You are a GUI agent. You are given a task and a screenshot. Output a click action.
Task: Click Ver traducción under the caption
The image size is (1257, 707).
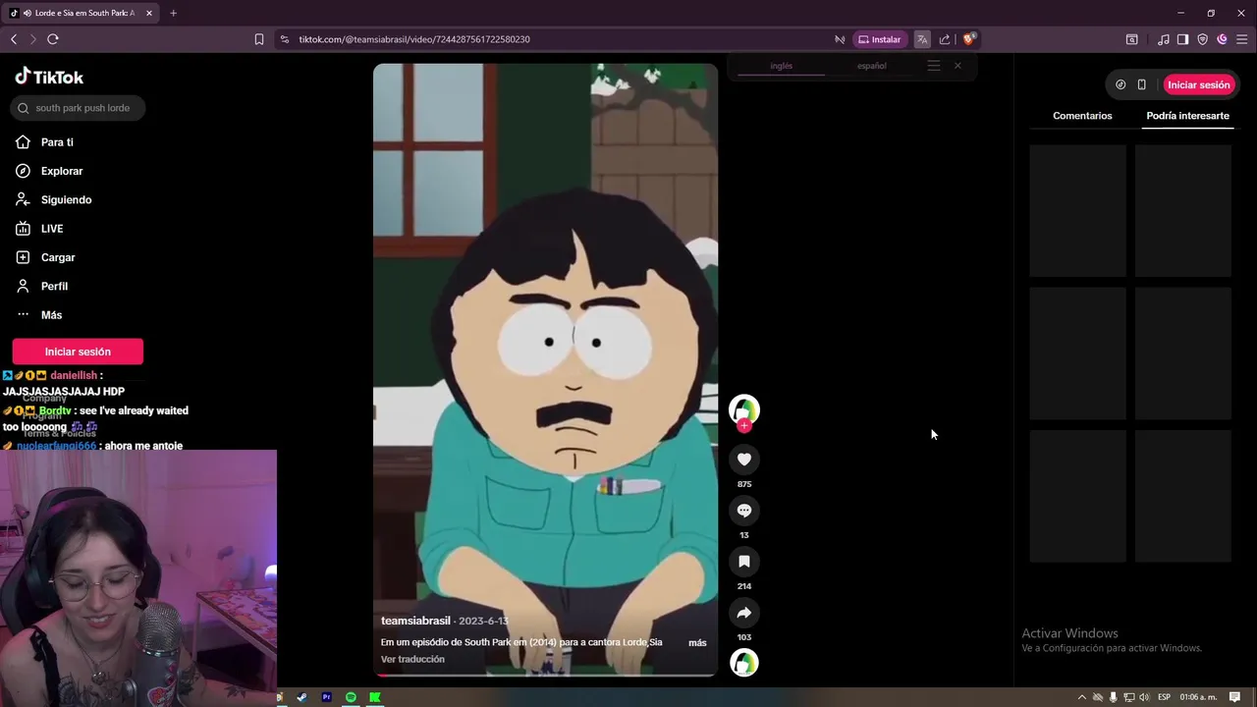click(412, 659)
